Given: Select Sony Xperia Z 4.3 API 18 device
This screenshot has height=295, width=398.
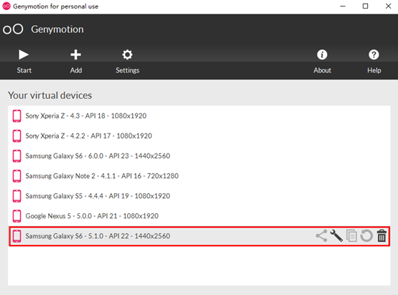Looking at the screenshot, I should tap(199, 116).
